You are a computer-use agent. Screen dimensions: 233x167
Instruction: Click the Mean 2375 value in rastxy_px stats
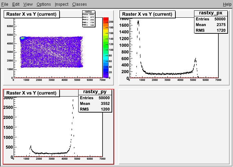pos(221,25)
